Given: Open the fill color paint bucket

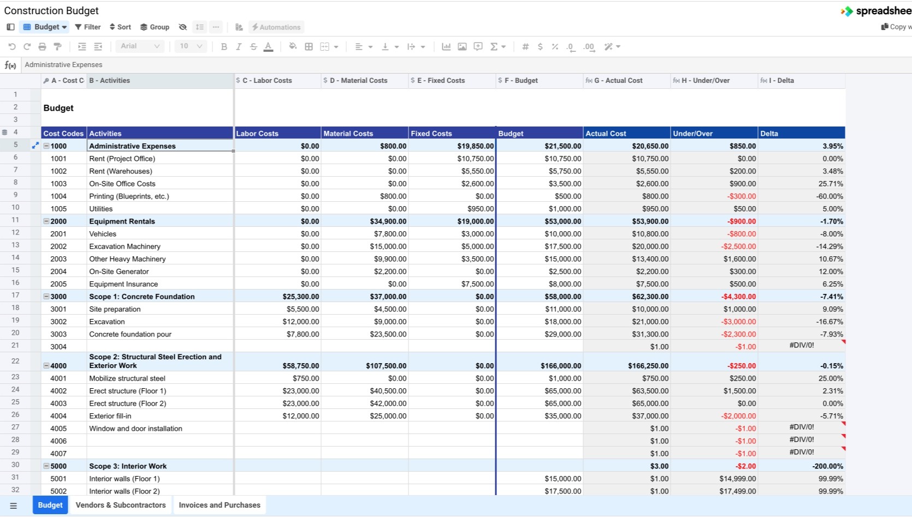Looking at the screenshot, I should [293, 47].
